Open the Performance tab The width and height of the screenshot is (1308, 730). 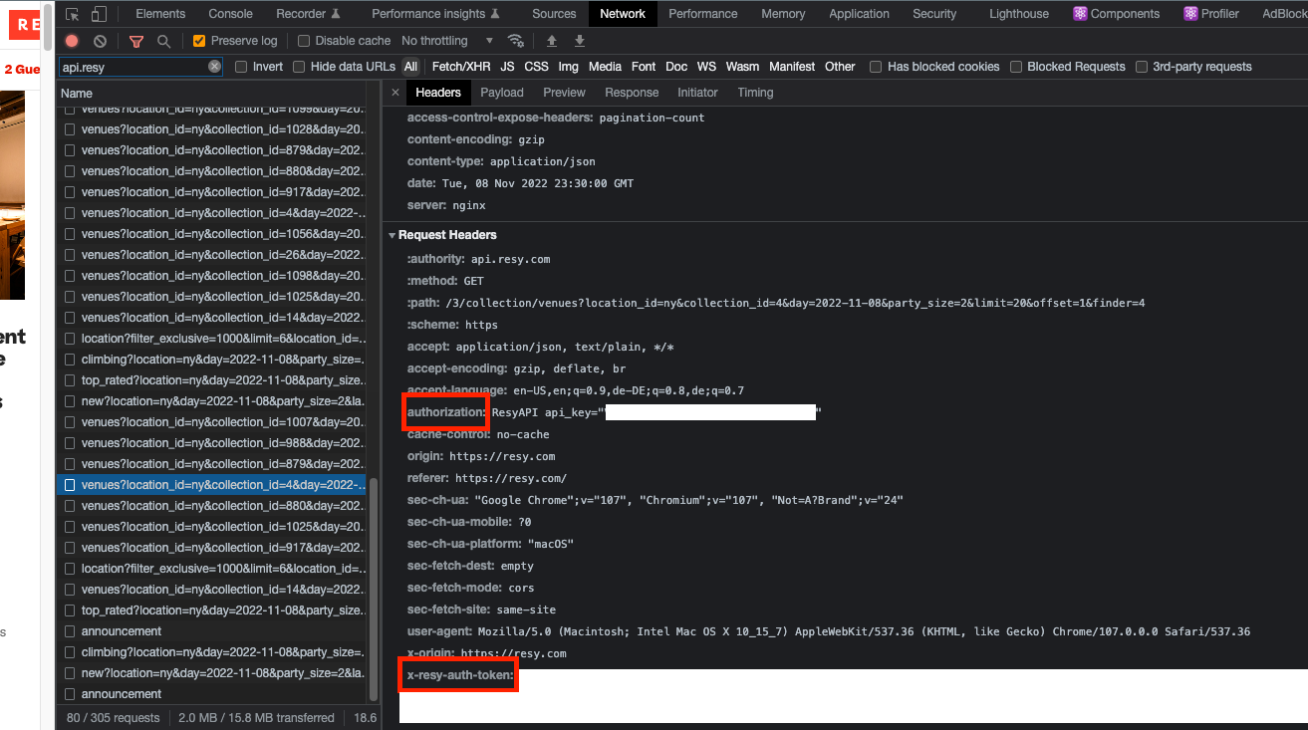coord(703,14)
